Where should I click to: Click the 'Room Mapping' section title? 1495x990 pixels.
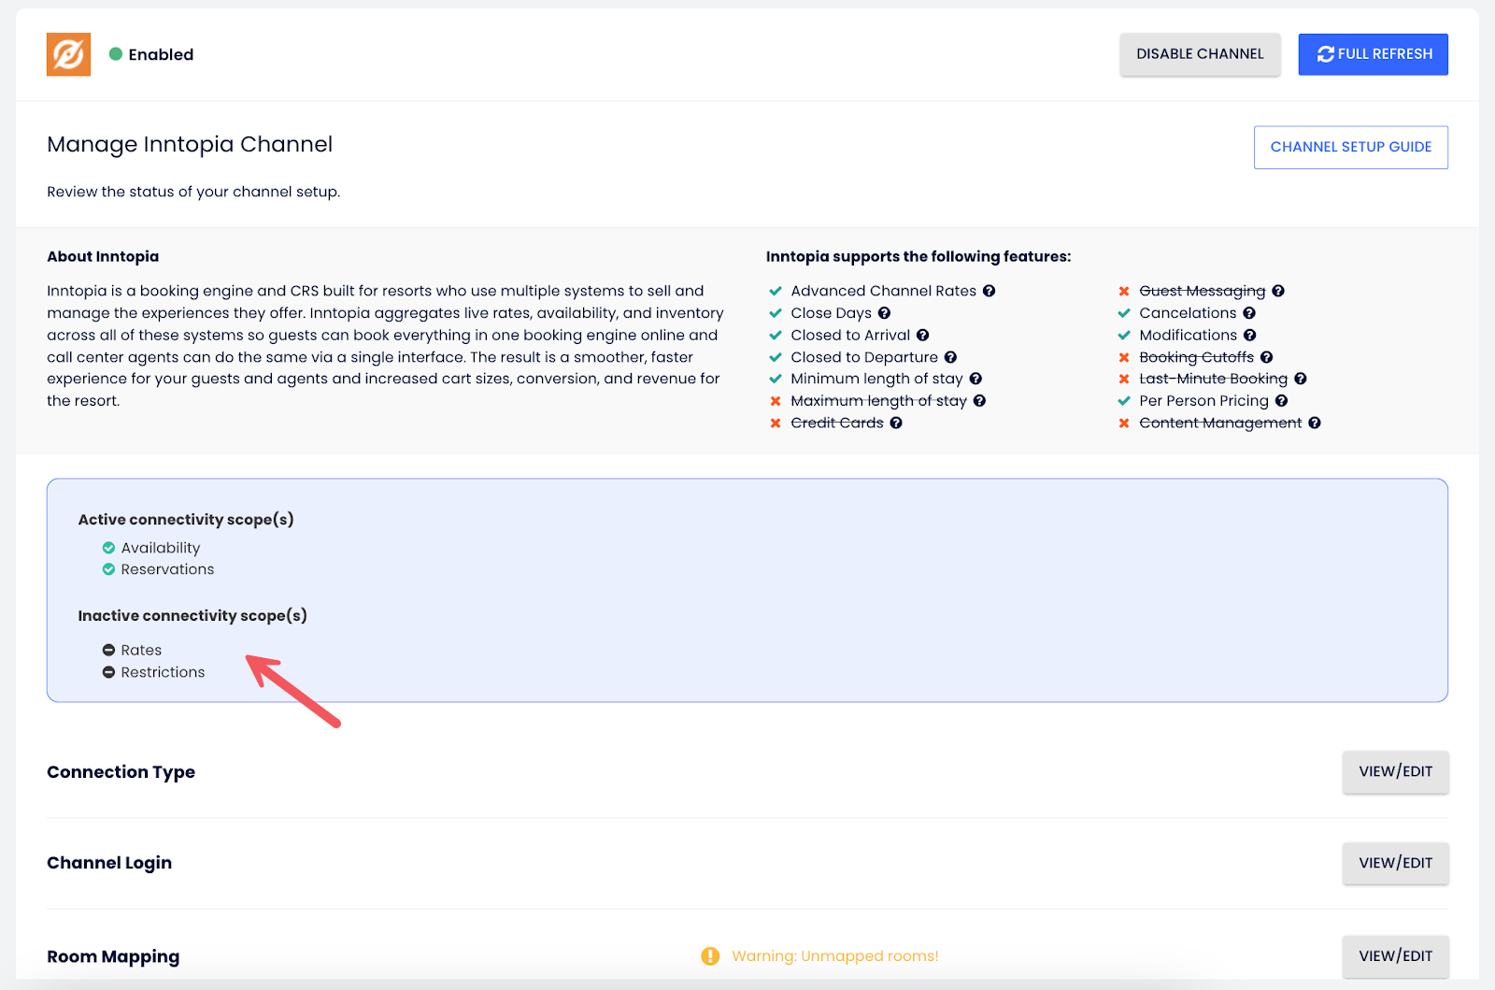tap(113, 956)
